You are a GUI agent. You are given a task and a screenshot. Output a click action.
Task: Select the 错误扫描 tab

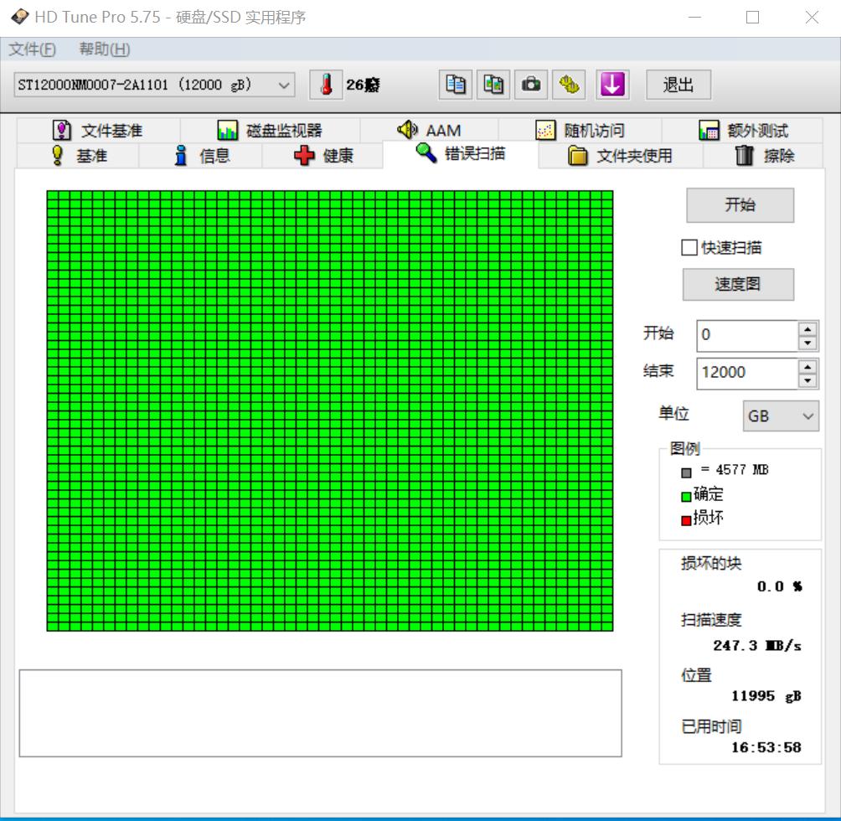pyautogui.click(x=461, y=154)
